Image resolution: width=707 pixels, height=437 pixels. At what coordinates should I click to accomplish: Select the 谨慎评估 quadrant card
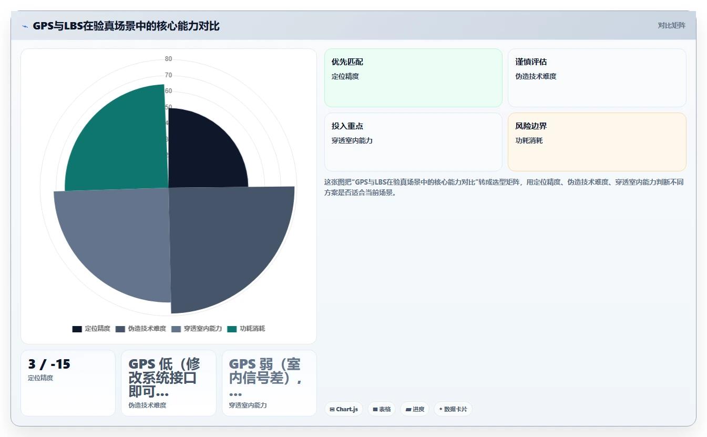pyautogui.click(x=597, y=78)
